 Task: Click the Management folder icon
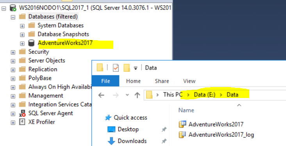point(22,96)
